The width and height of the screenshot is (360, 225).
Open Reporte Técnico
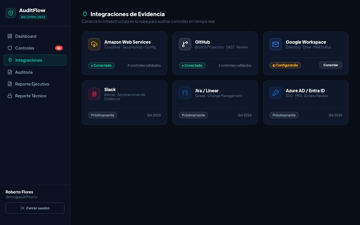pos(35,96)
